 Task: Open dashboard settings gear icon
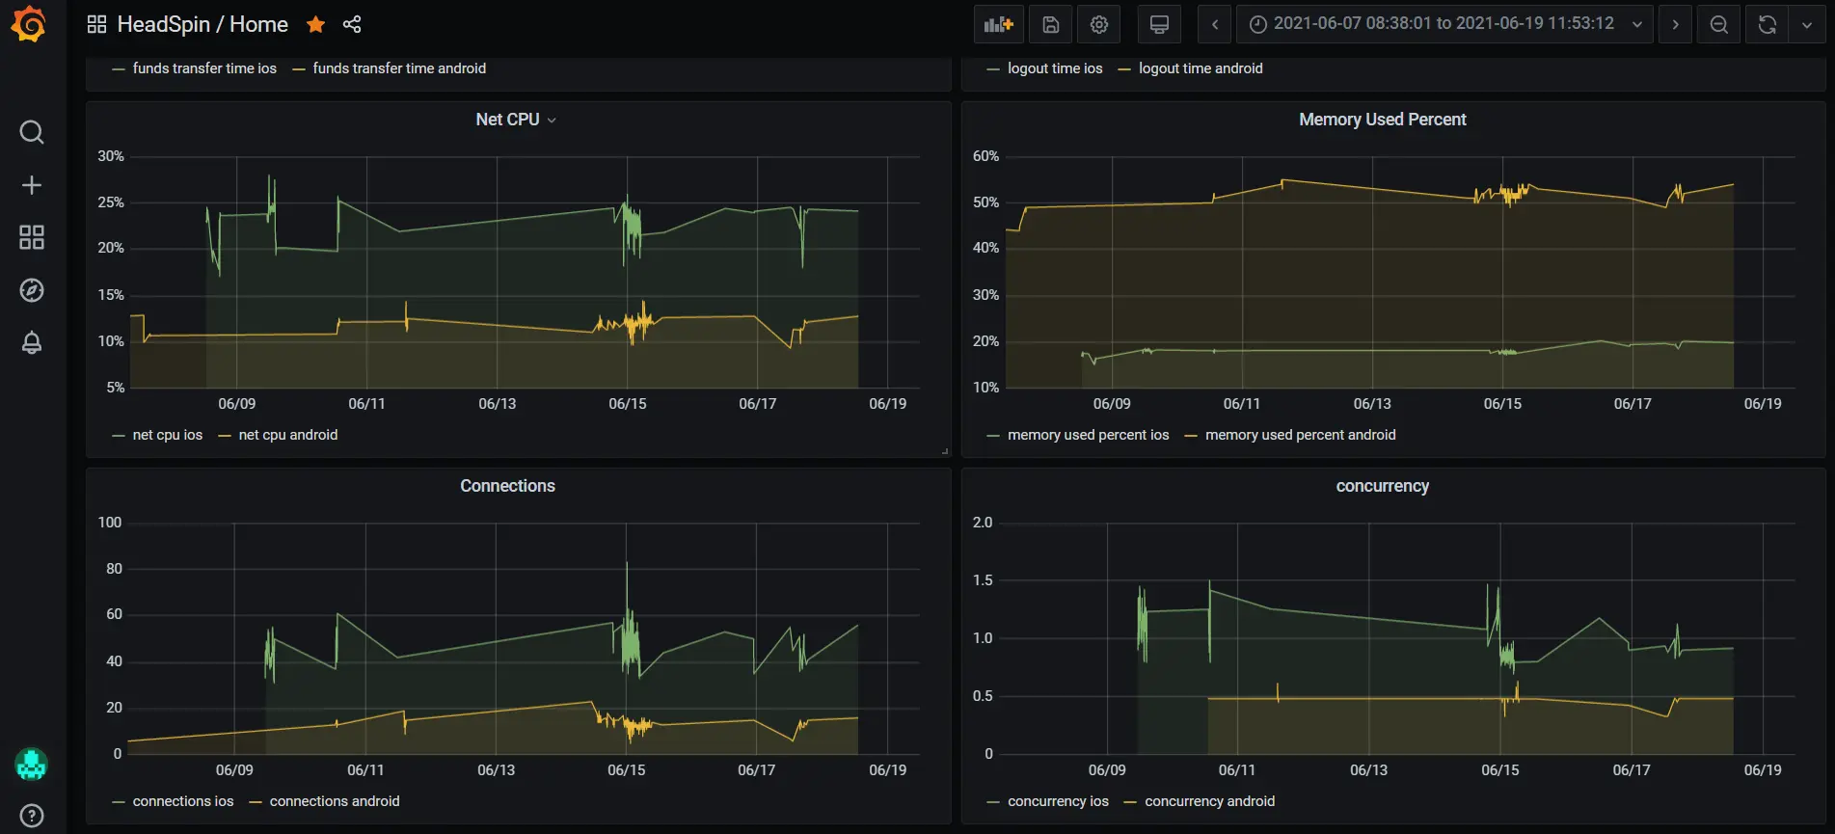[1099, 25]
